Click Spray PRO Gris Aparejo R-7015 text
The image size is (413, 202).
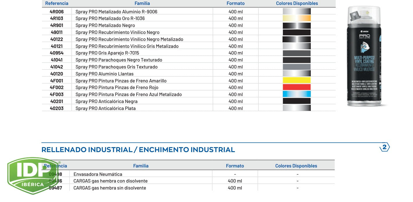107,53
